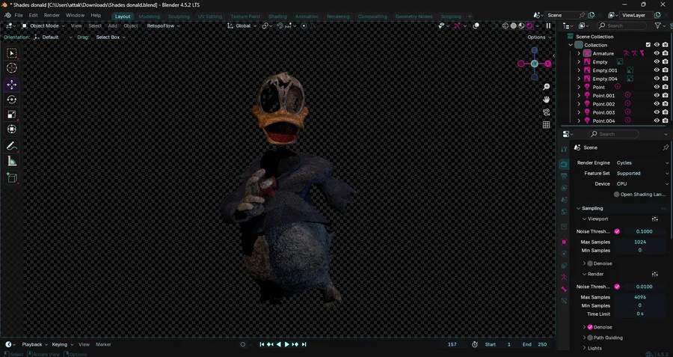Activate the Move tool
The image size is (673, 357).
point(11,85)
